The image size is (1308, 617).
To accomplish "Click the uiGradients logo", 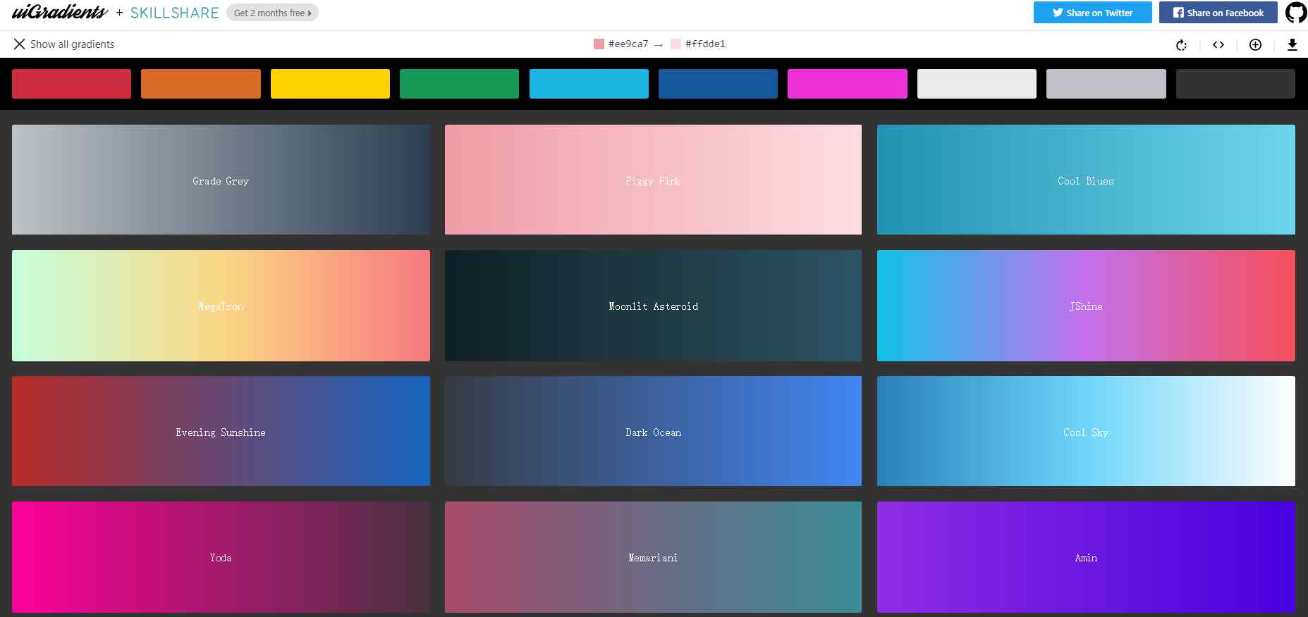I will 60,13.
